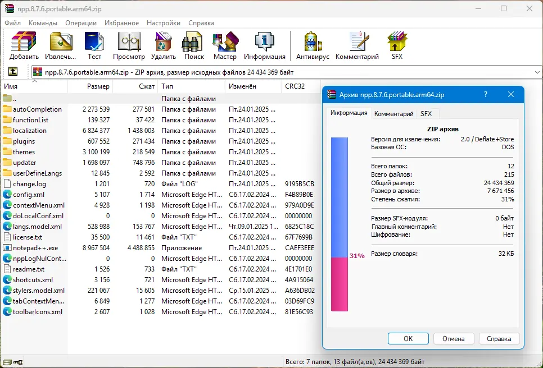Sort by the Размер column header
The height and width of the screenshot is (368, 543).
coord(90,86)
